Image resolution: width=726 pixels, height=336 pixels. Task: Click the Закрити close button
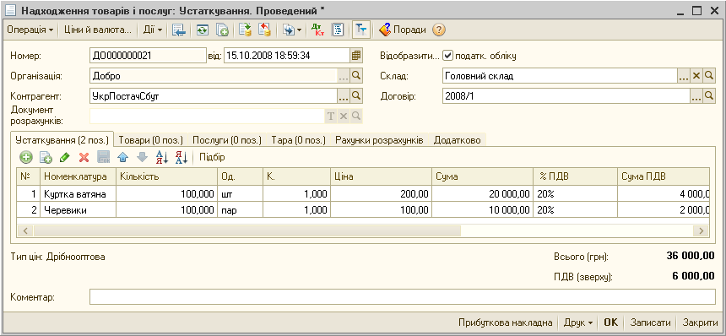point(701,322)
